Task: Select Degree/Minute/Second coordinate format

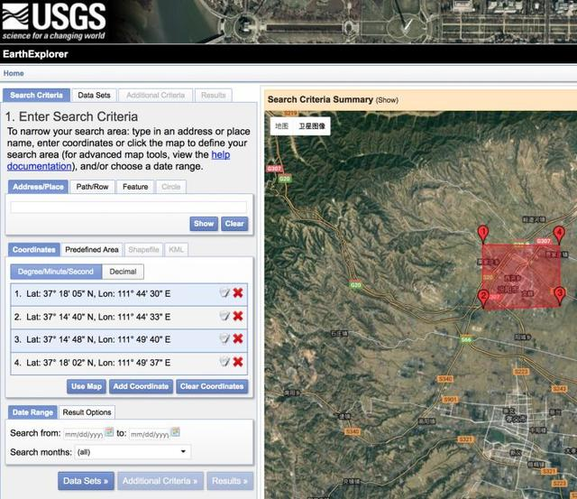Action: click(56, 272)
